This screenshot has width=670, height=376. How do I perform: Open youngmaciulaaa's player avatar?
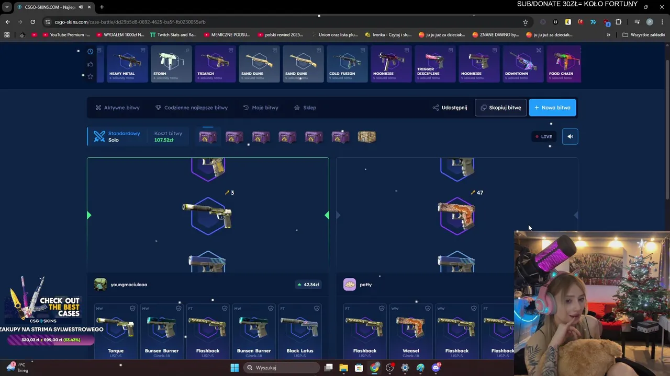(x=100, y=285)
